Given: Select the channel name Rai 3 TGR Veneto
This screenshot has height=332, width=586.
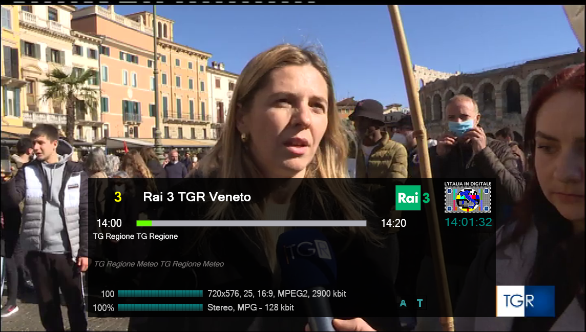Looking at the screenshot, I should [x=197, y=197].
